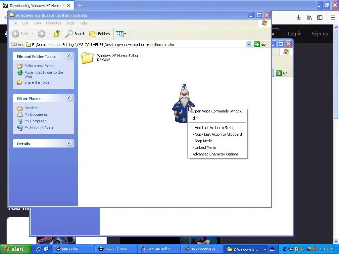Click the Back button in Explorer toolbar
The height and width of the screenshot is (254, 339).
click(20, 34)
